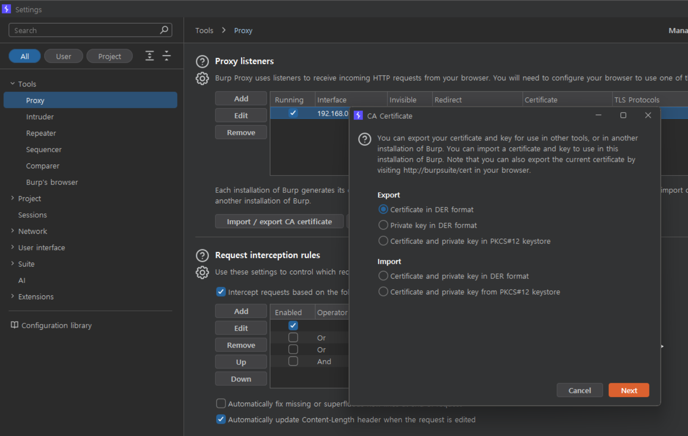This screenshot has height=436, width=688.
Task: Expand the Project tree section
Action: pyautogui.click(x=12, y=198)
